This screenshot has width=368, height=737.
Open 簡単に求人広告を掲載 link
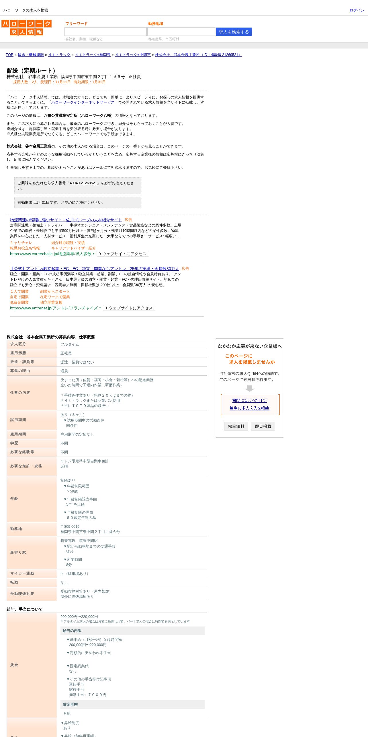249,408
